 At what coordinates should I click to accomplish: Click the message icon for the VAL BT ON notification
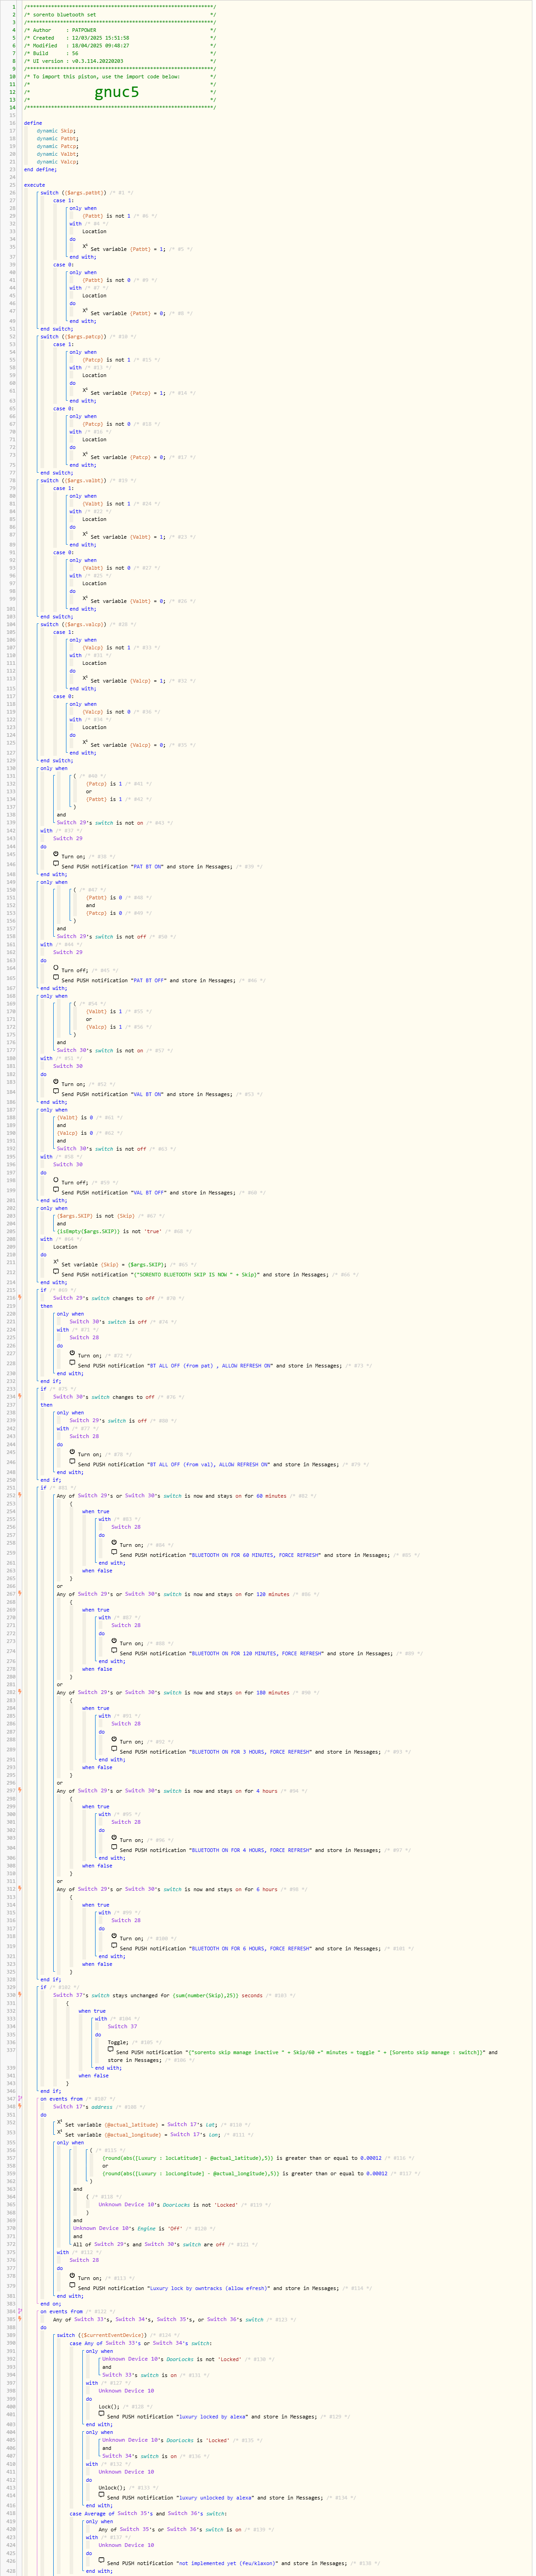click(56, 1092)
